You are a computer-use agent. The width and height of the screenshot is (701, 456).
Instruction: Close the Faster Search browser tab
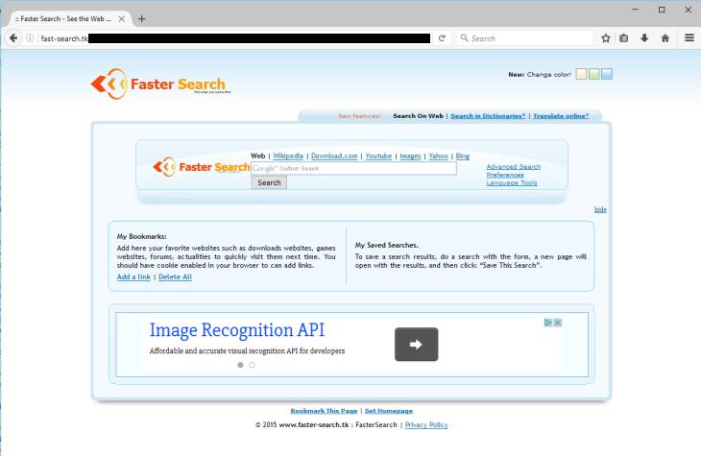tap(122, 19)
